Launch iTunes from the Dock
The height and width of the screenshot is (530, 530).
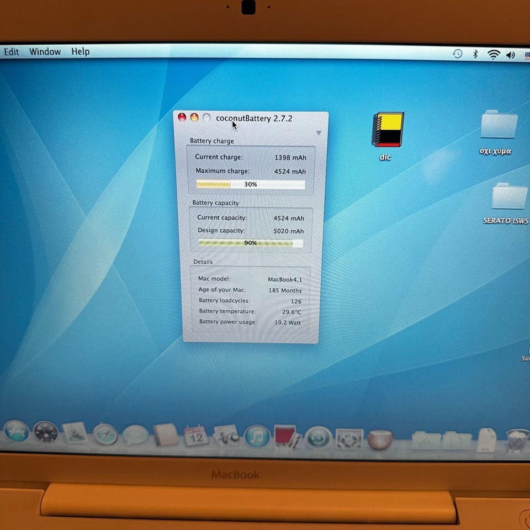click(x=257, y=436)
